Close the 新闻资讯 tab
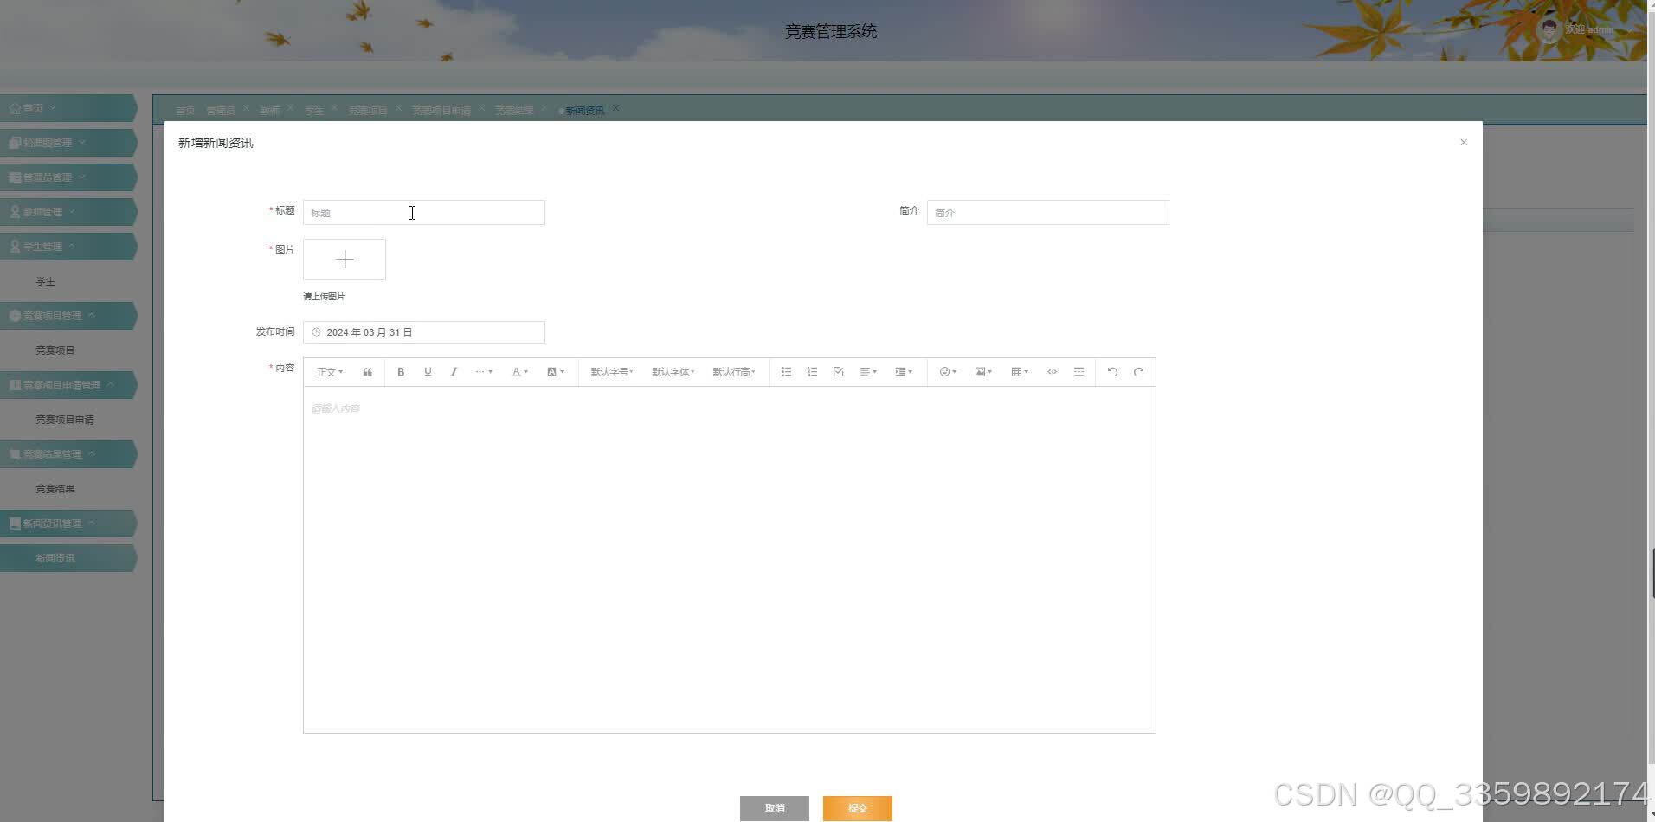The width and height of the screenshot is (1655, 822). pos(615,108)
